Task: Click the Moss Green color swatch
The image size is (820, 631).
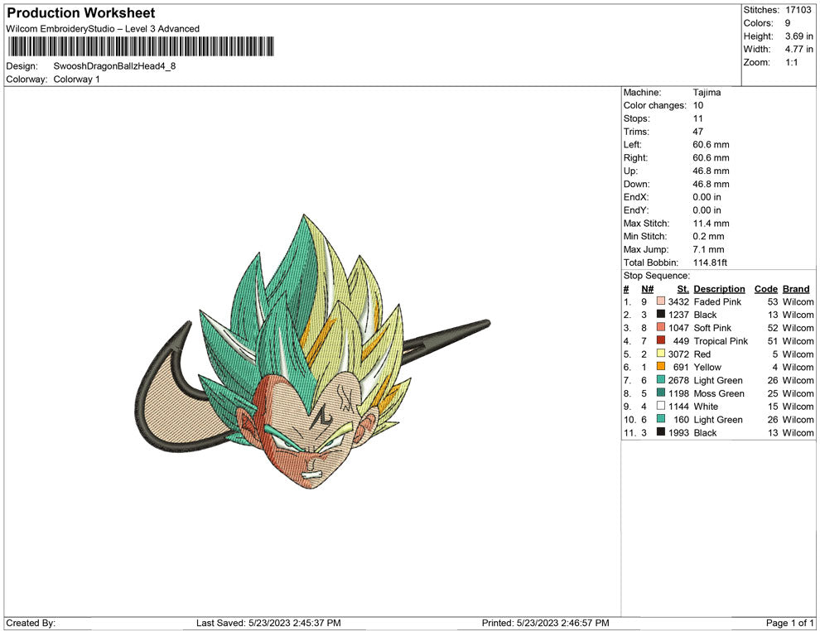Action: (x=661, y=393)
